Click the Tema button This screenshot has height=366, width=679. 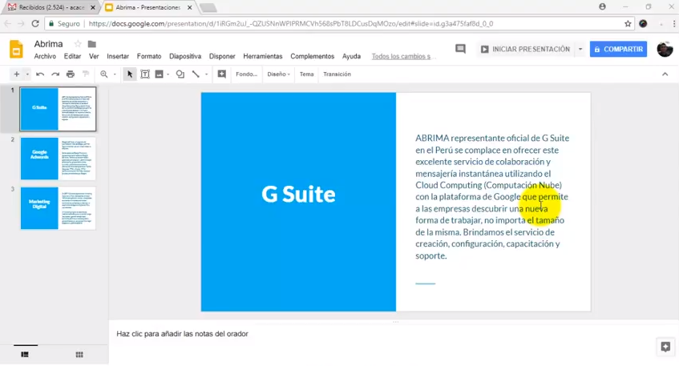(306, 74)
